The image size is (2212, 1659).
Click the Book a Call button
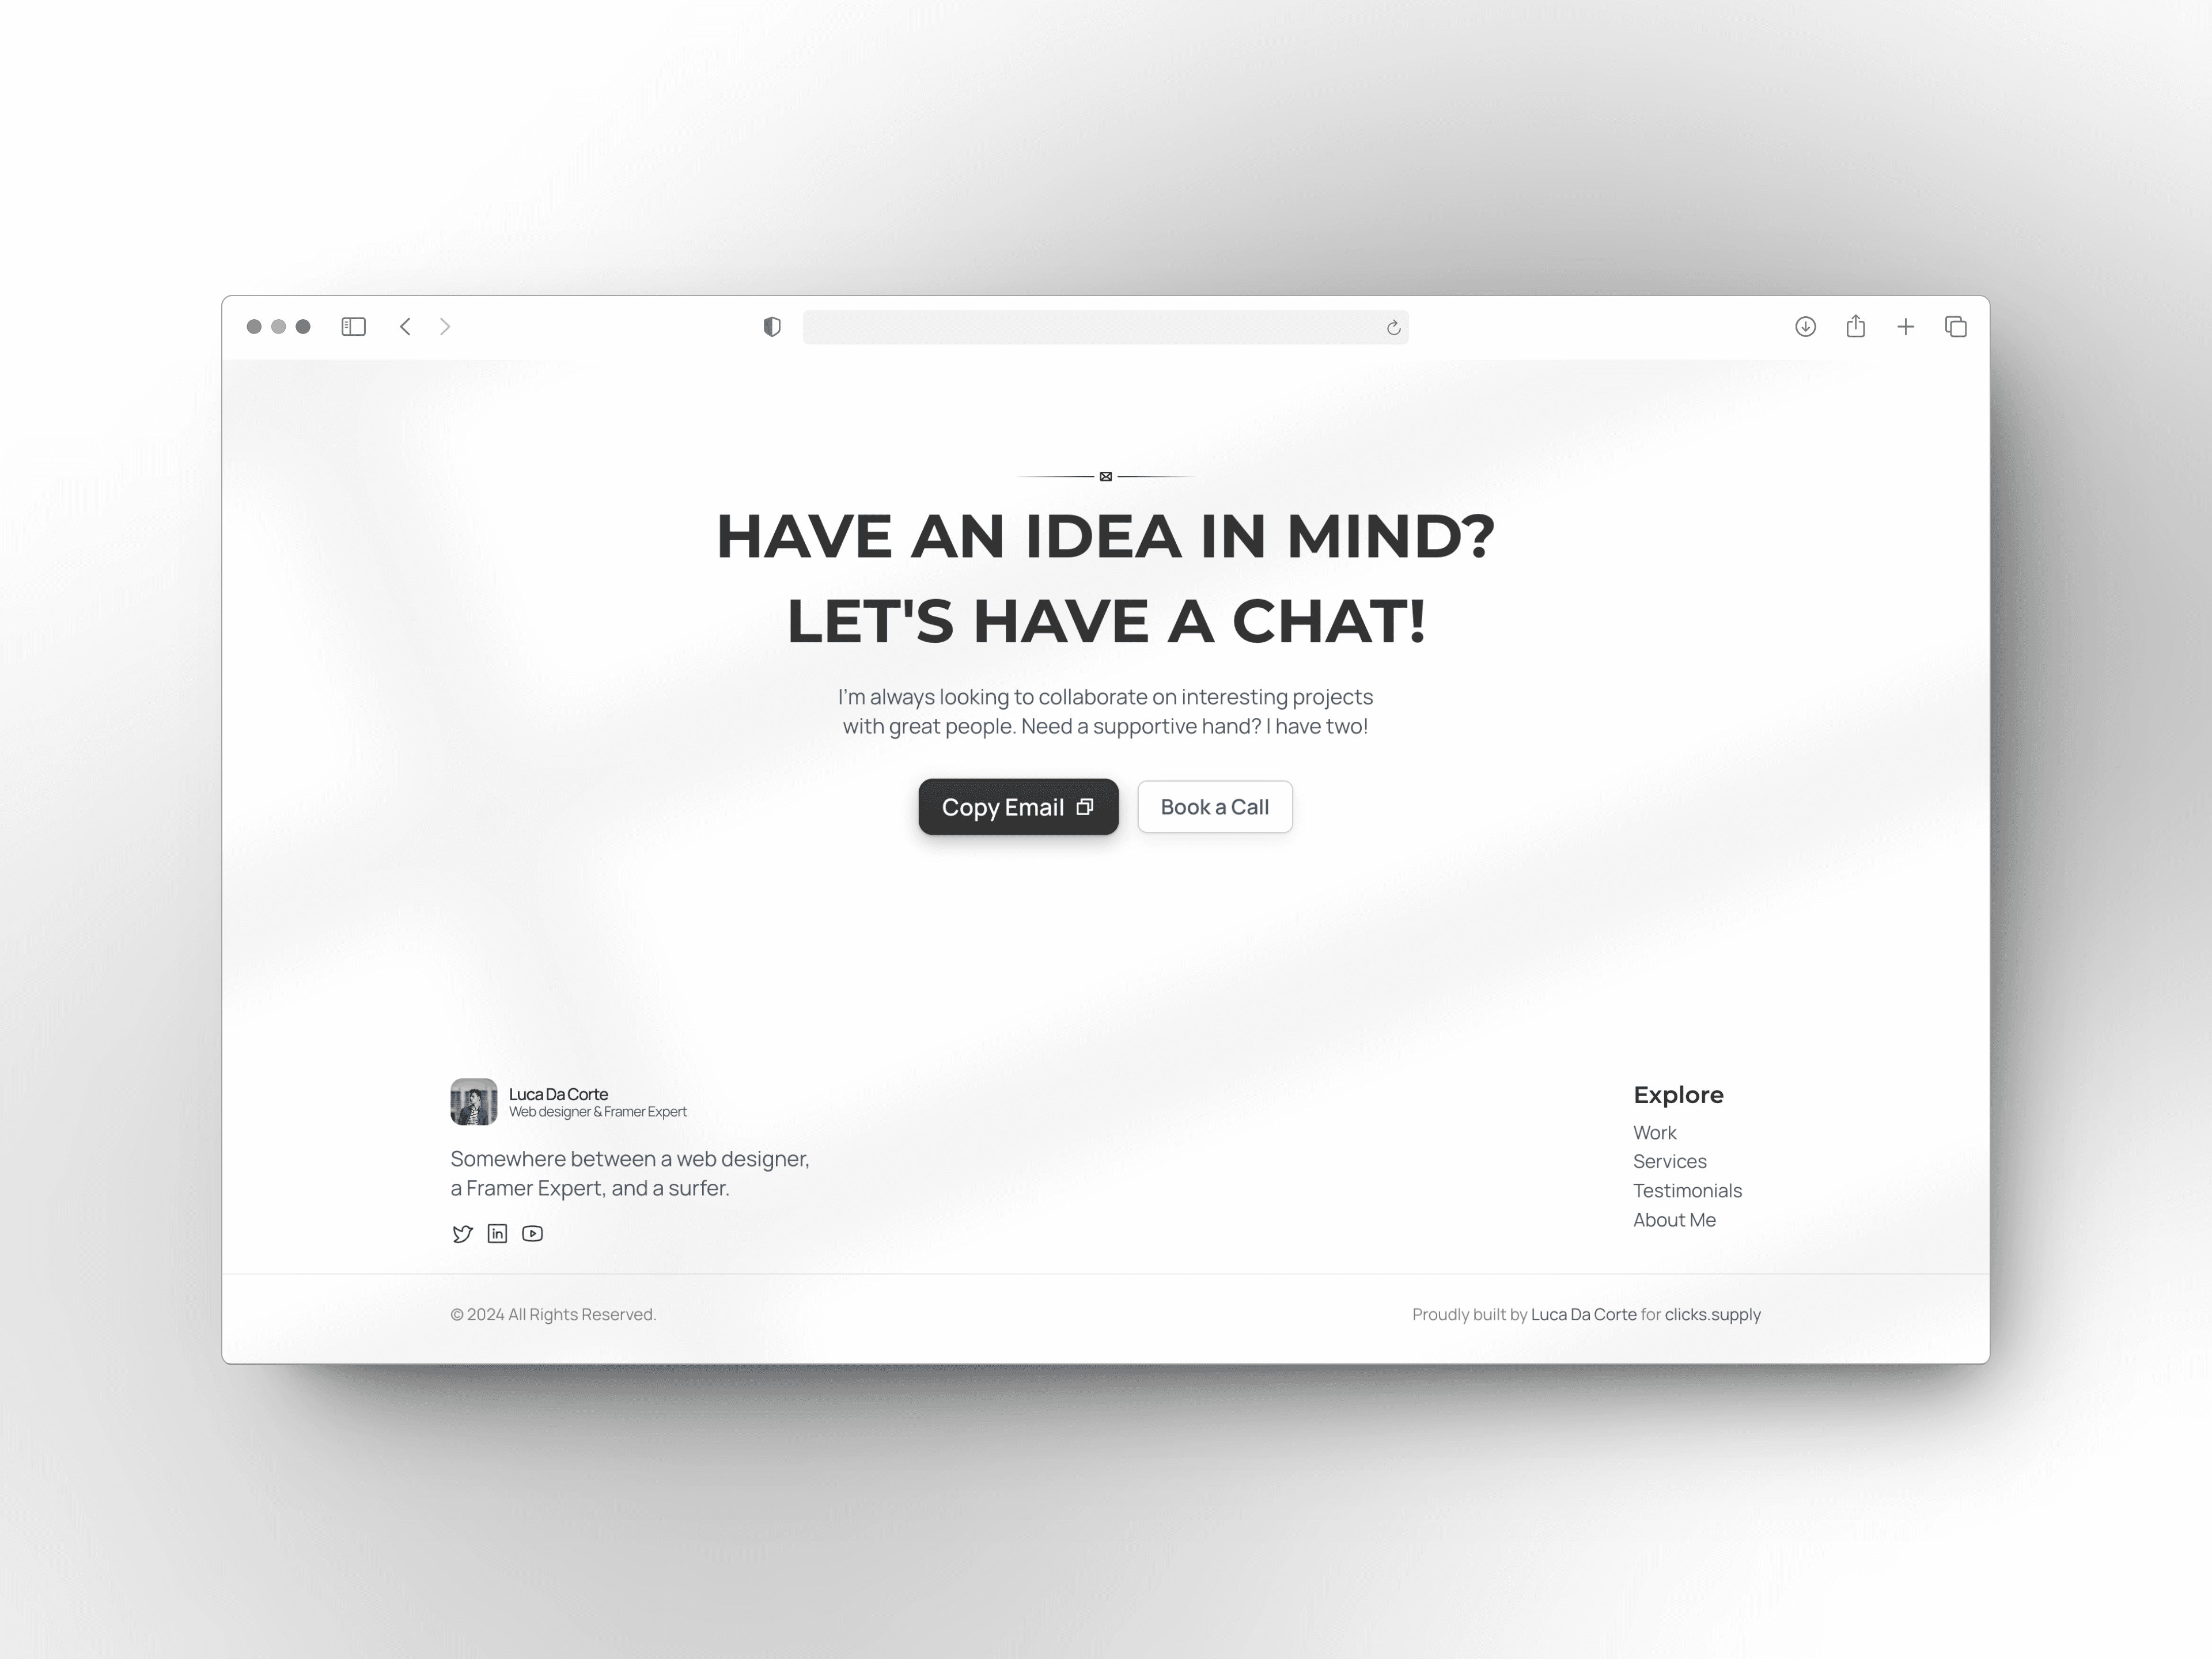coord(1215,805)
